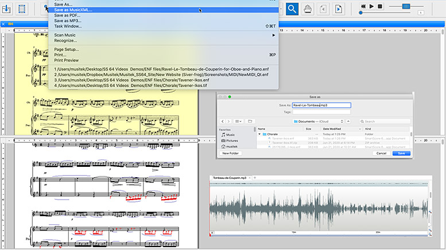Go to next page icon
The image size is (446, 250).
click(x=339, y=9)
